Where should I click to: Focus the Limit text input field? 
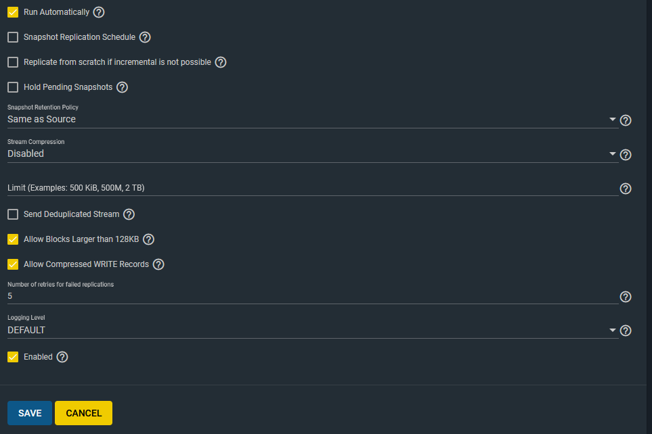tap(311, 188)
